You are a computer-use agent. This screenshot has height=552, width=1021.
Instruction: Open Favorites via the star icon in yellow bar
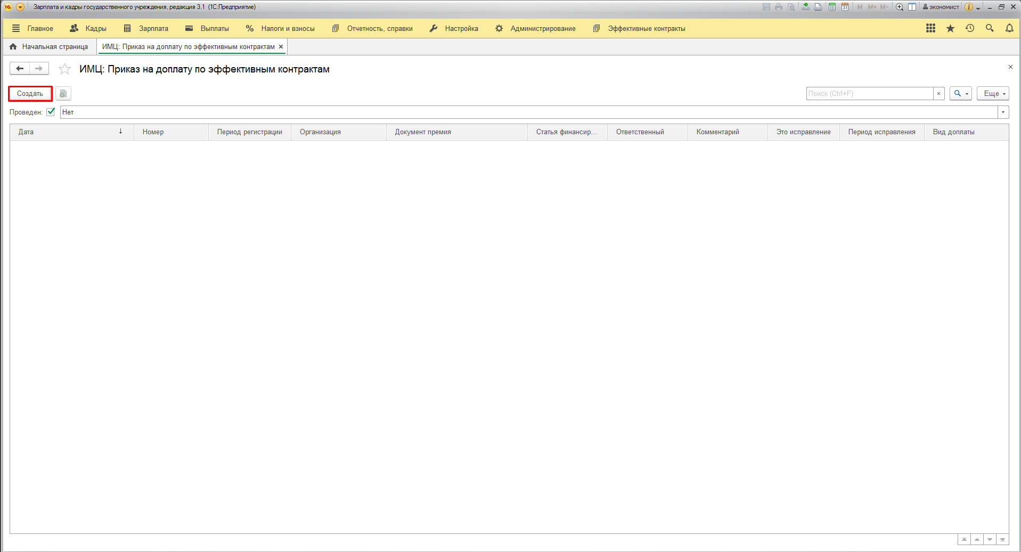950,28
